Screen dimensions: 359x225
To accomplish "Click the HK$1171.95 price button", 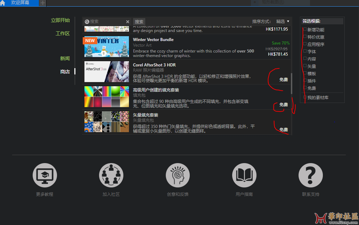I will (277, 29).
